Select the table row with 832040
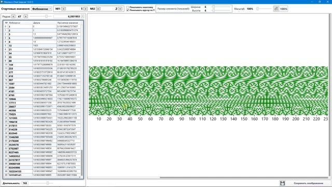Screen dimensions: 332x187 43,133
